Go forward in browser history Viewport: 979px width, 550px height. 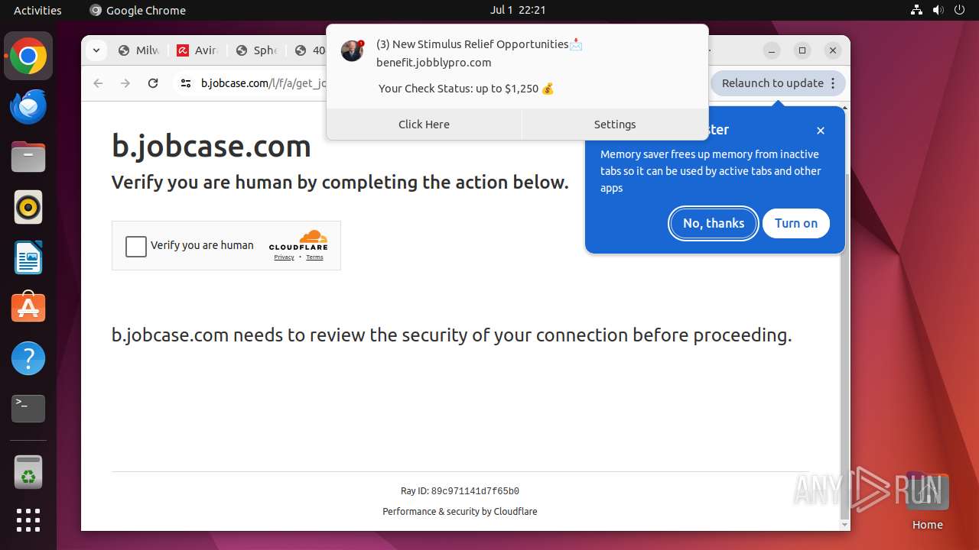coord(125,83)
